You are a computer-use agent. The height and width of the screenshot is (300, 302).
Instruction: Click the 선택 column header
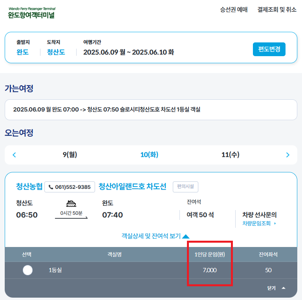[x=27, y=254]
